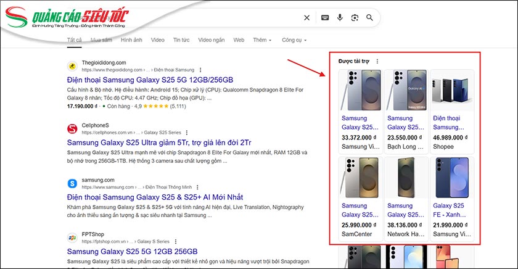
Task: Click the '(5.111)' review count
Action: click(x=178, y=106)
